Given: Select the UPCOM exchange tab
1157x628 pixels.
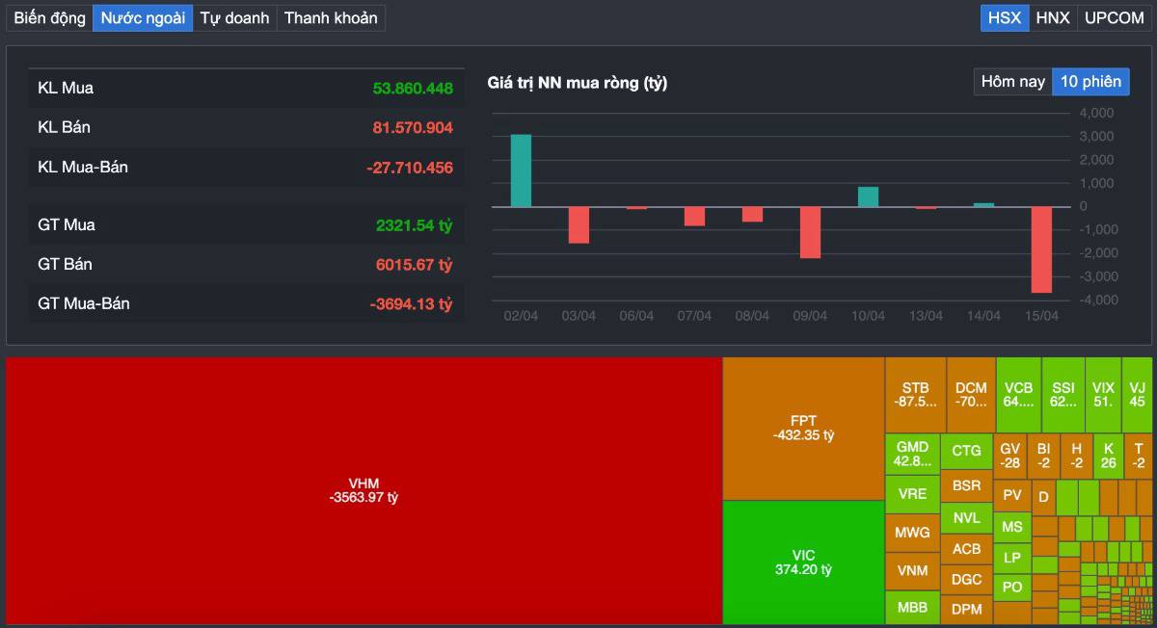Looking at the screenshot, I should point(1114,17).
